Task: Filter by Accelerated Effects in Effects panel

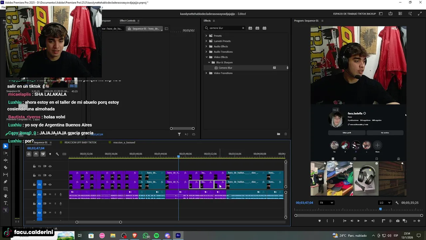Action: [250, 28]
